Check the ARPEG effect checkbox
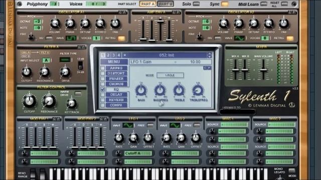The width and height of the screenshot is (321, 180). (102, 68)
